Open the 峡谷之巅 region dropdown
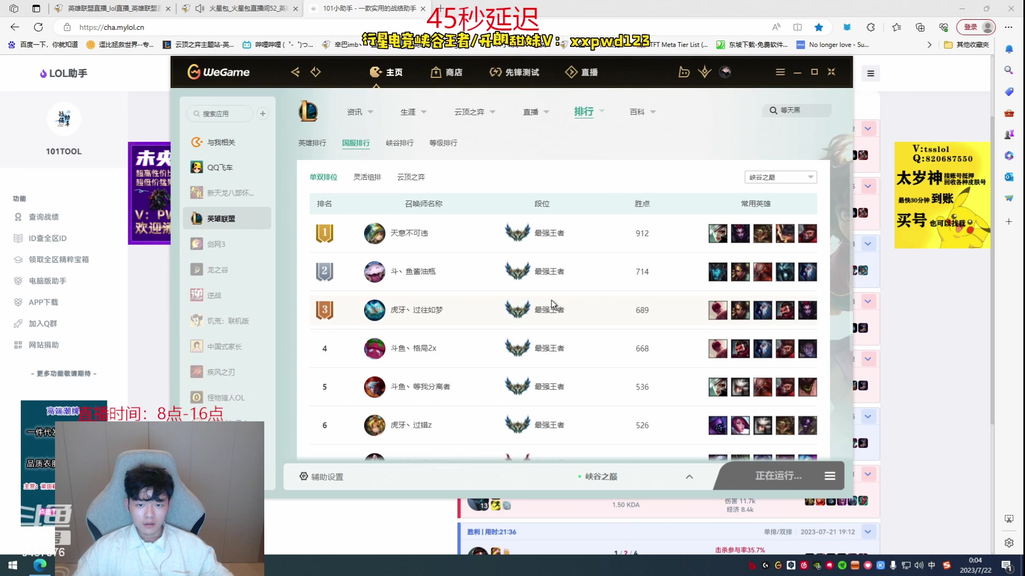The height and width of the screenshot is (576, 1025). [780, 177]
